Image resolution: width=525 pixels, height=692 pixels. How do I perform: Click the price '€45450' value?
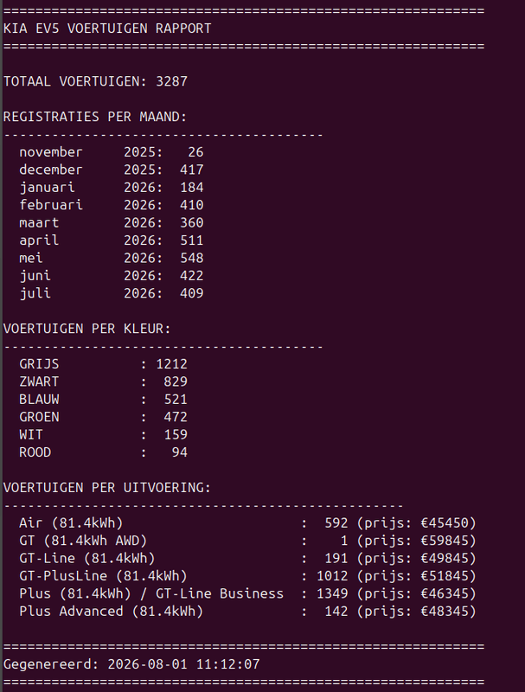pos(445,523)
